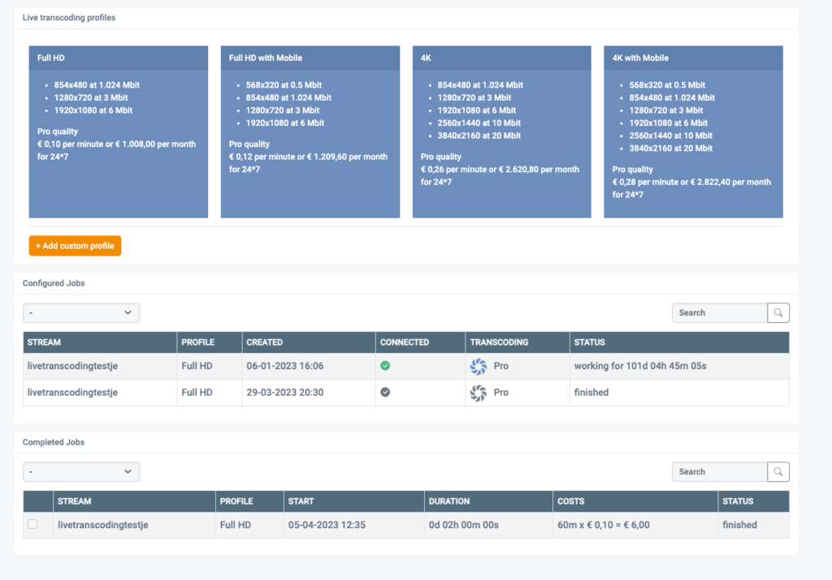The width and height of the screenshot is (832, 580).
Task: Click the search magnifier icon in Configured Jobs
Action: [x=778, y=312]
